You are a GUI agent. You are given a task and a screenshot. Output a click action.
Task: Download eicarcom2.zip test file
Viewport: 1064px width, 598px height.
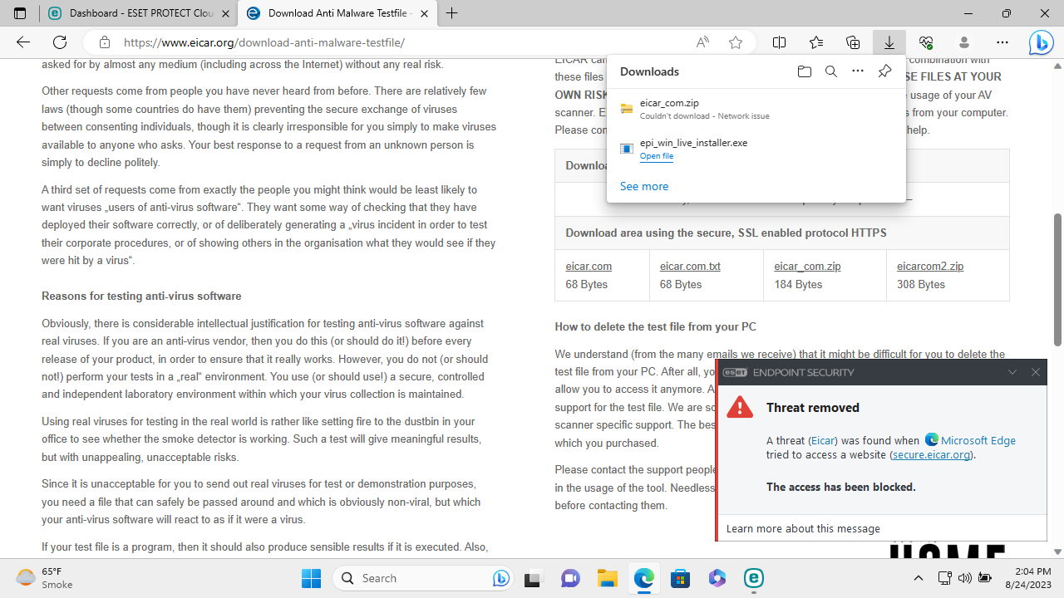(x=930, y=267)
